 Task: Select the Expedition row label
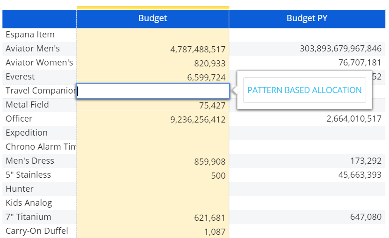tap(27, 133)
